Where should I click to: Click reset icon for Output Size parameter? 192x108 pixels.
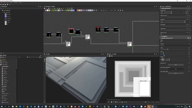coord(189,10)
